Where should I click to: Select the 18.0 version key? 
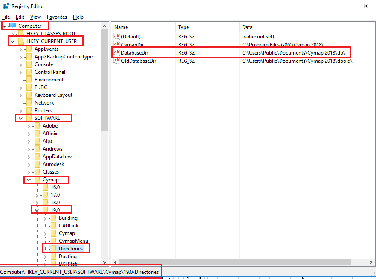pos(55,203)
